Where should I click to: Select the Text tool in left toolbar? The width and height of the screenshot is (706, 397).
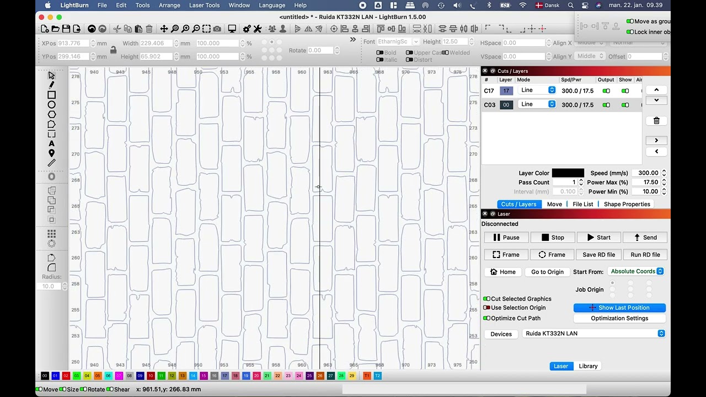point(51,143)
